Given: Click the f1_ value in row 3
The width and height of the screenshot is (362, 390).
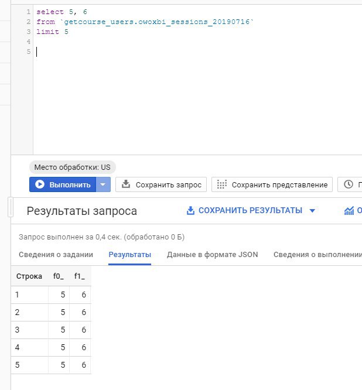Looking at the screenshot, I should pyautogui.click(x=84, y=330).
